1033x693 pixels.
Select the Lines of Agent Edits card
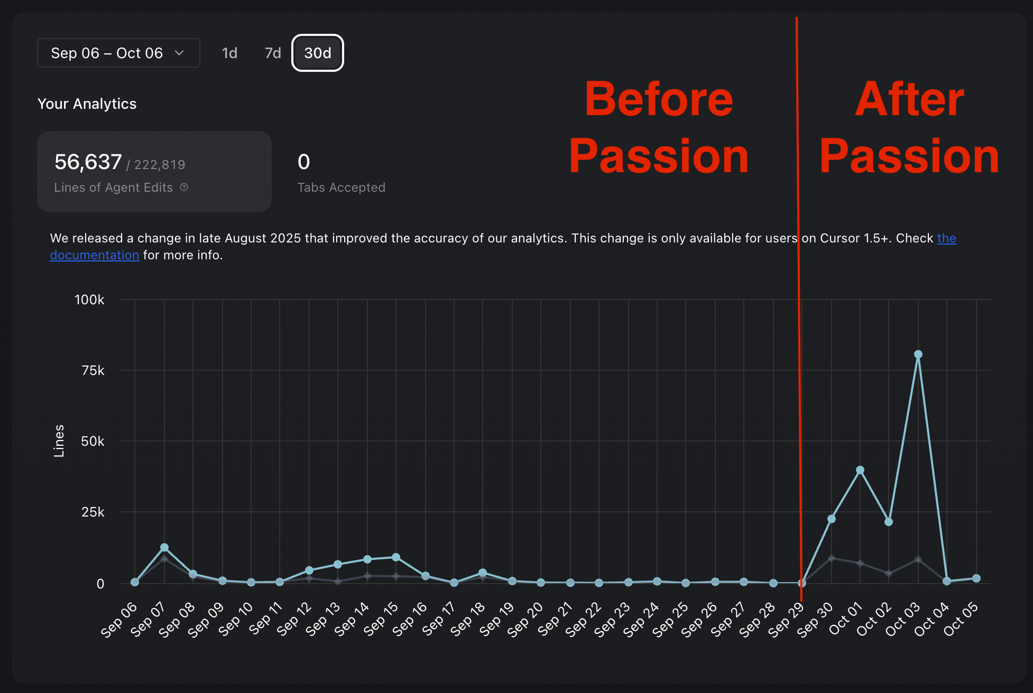tap(154, 172)
